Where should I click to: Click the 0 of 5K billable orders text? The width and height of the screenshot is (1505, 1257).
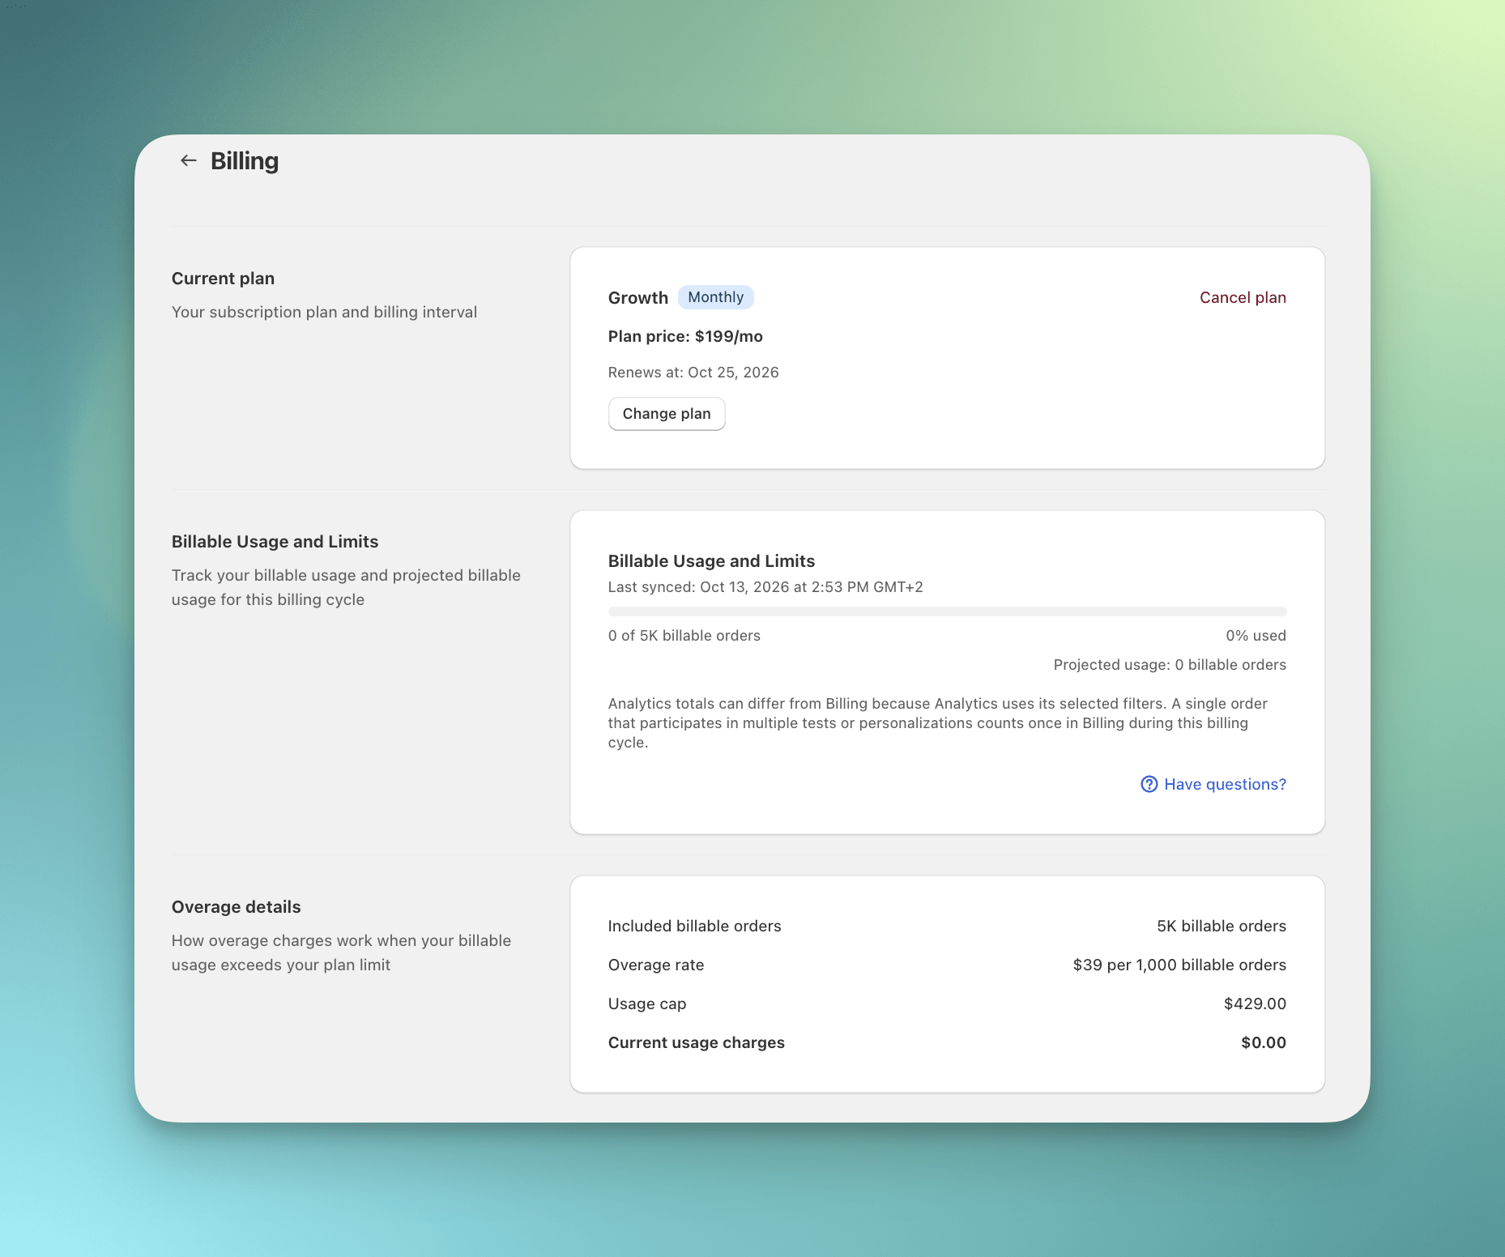click(x=684, y=636)
